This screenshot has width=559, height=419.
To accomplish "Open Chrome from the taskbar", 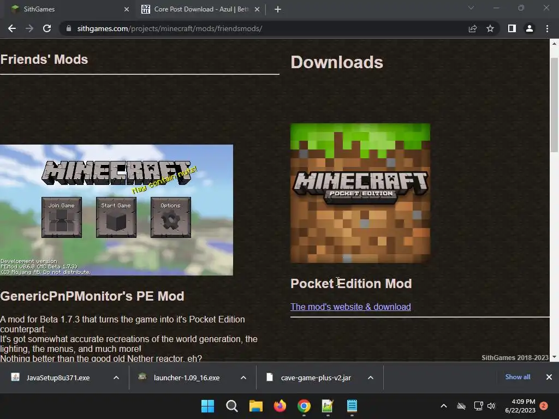I will pyautogui.click(x=304, y=406).
